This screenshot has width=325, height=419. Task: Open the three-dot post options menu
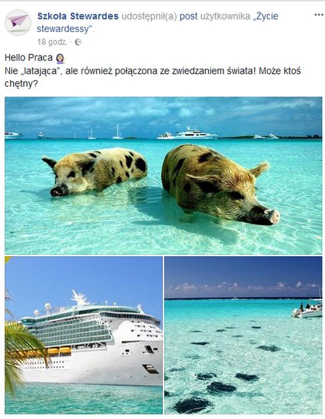pyautogui.click(x=318, y=15)
